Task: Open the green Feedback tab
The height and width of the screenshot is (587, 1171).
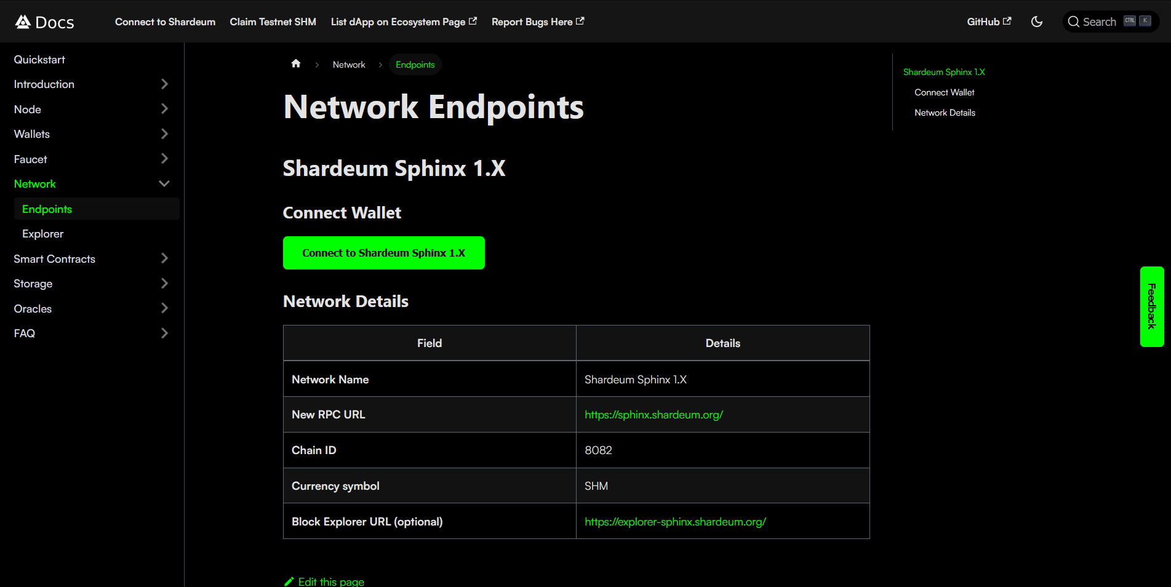Action: (x=1151, y=306)
